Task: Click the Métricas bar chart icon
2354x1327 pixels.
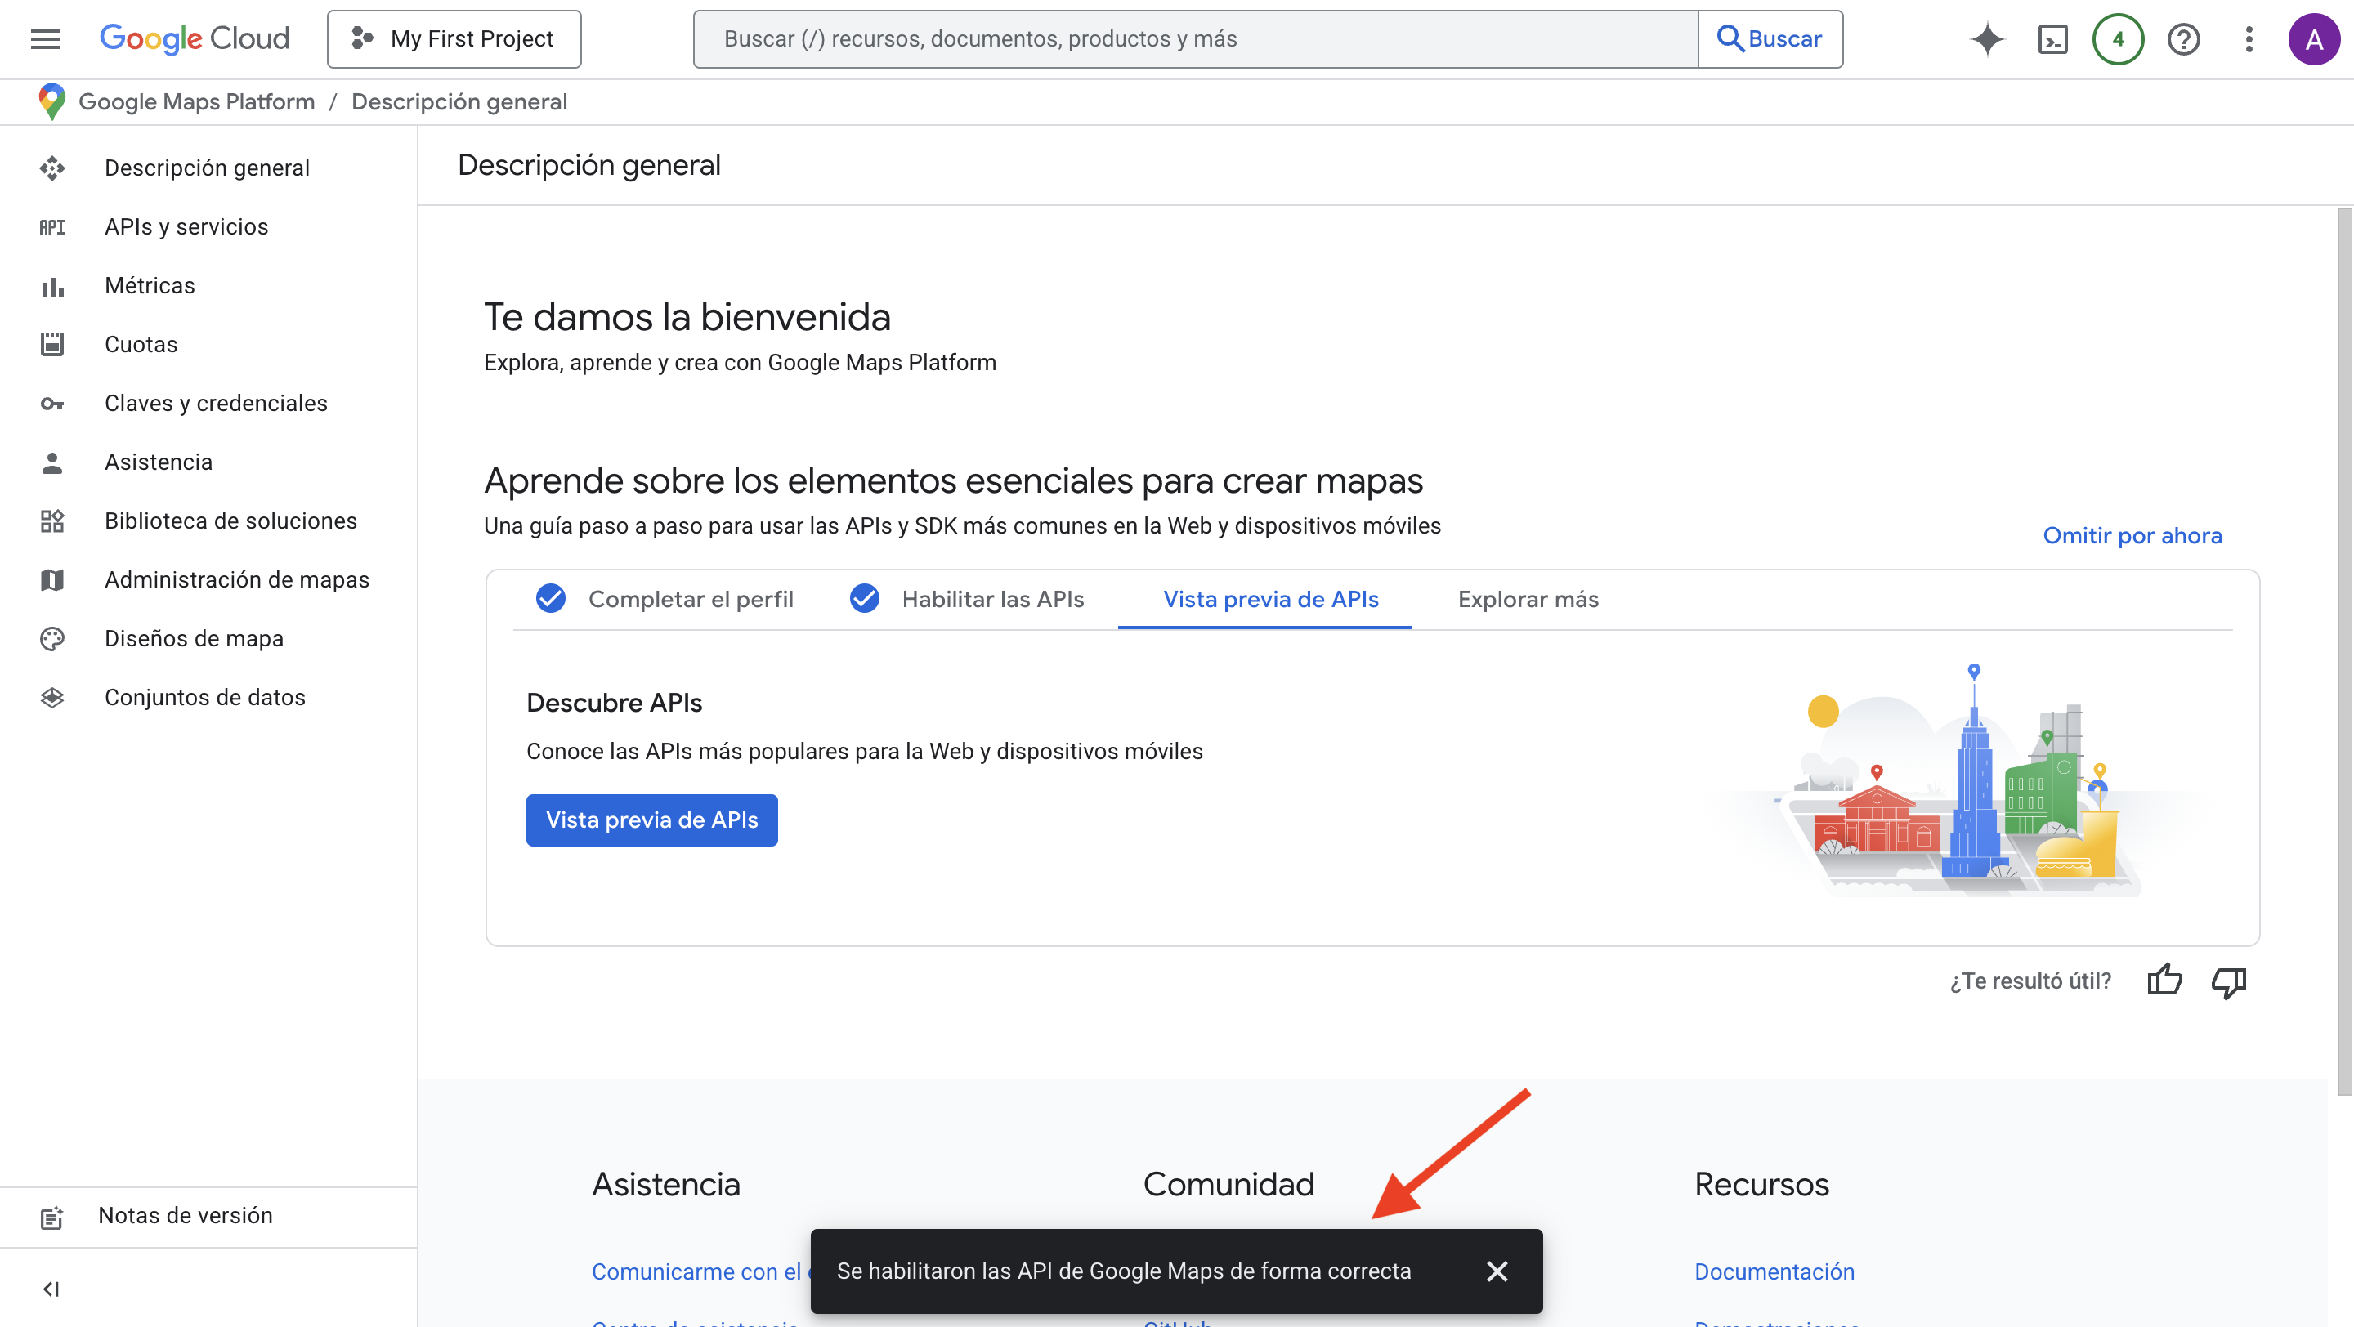Action: pyautogui.click(x=52, y=287)
